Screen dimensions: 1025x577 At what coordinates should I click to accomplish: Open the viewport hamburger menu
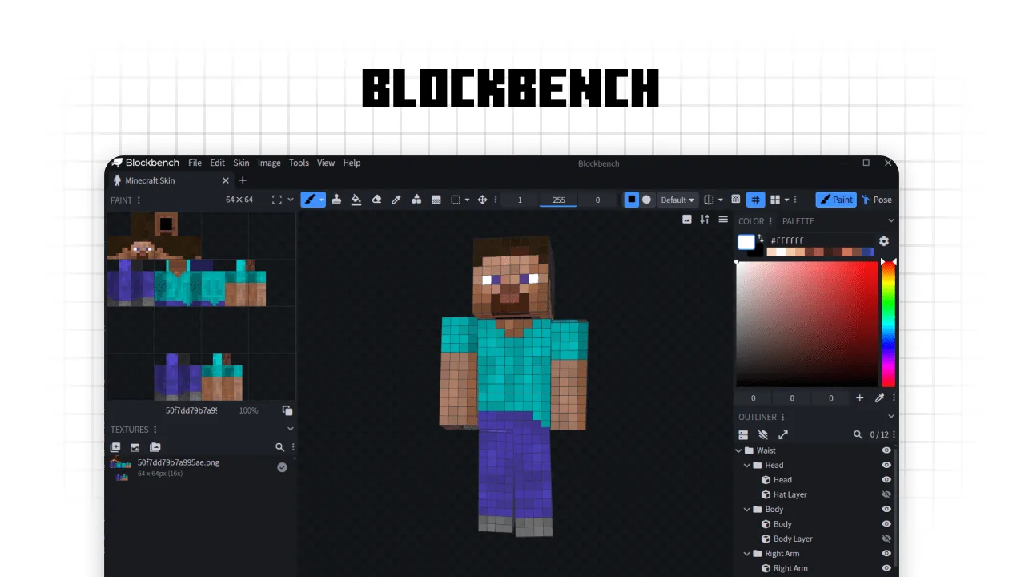pyautogui.click(x=723, y=219)
